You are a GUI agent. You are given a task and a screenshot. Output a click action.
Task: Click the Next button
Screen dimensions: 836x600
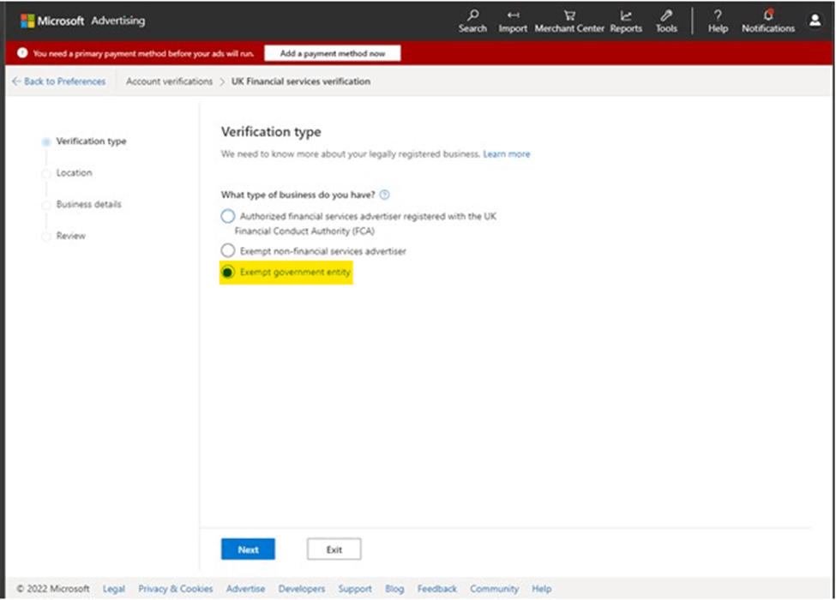tap(248, 549)
